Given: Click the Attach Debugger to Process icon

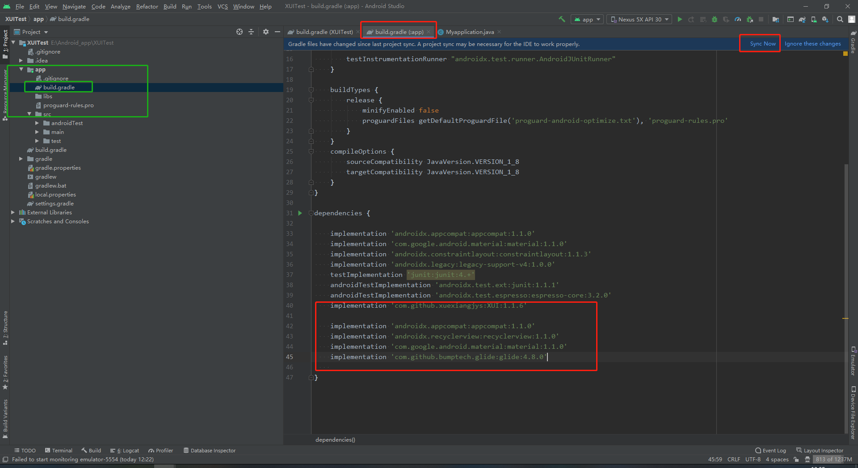Looking at the screenshot, I should tap(750, 19).
